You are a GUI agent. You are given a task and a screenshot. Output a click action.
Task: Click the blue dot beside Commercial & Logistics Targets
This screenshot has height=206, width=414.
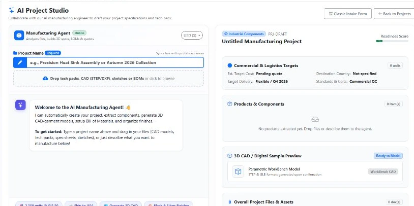coord(230,65)
